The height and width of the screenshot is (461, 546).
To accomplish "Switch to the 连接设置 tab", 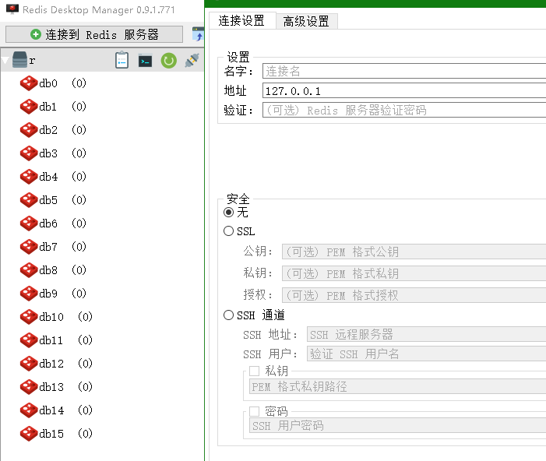I will click(x=241, y=20).
